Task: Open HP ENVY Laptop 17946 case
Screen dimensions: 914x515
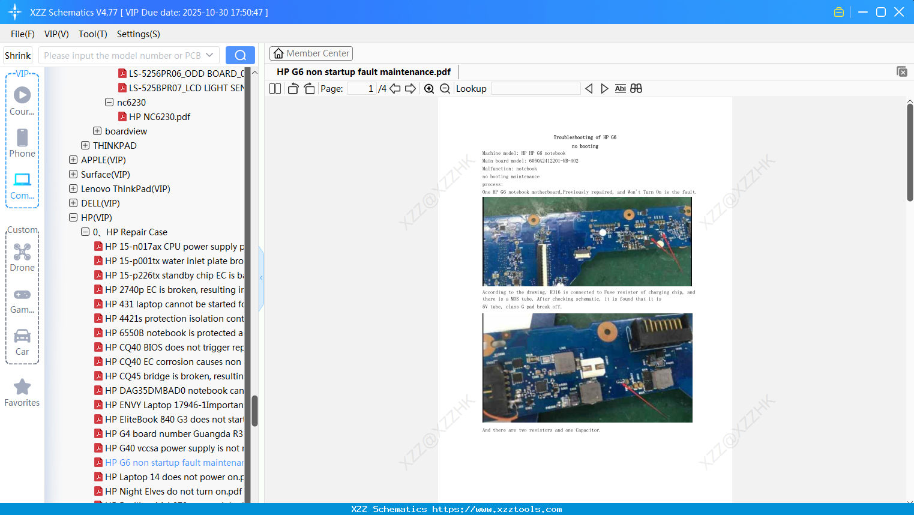Action: pos(169,405)
